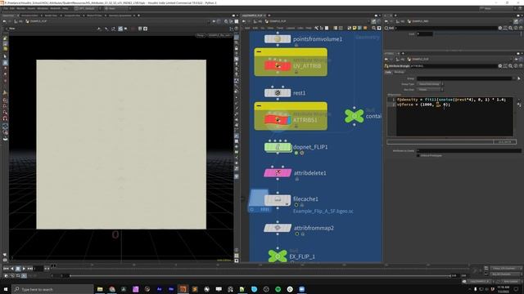Open the Add menu in network editor
Image resolution: width=524 pixels, height=294 pixels.
pos(247,28)
